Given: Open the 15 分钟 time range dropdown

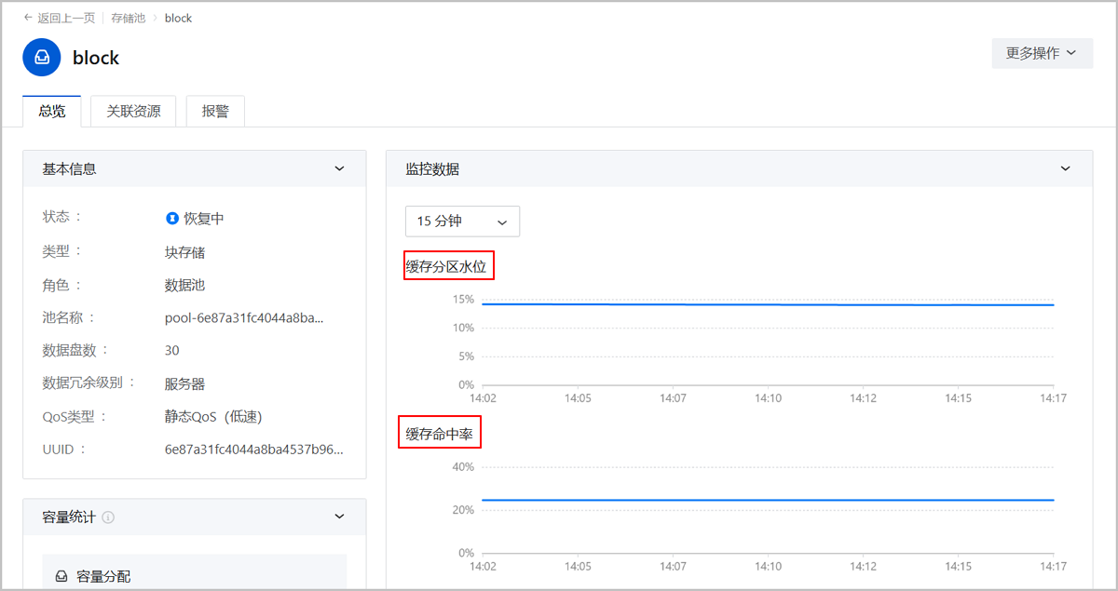Looking at the screenshot, I should click(x=462, y=222).
